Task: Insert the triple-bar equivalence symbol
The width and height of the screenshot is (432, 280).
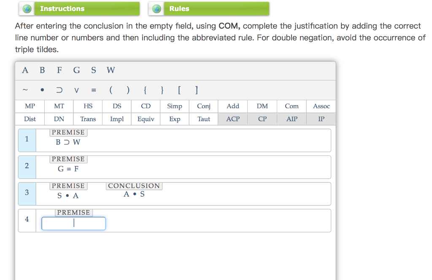Action: pyautogui.click(x=94, y=90)
